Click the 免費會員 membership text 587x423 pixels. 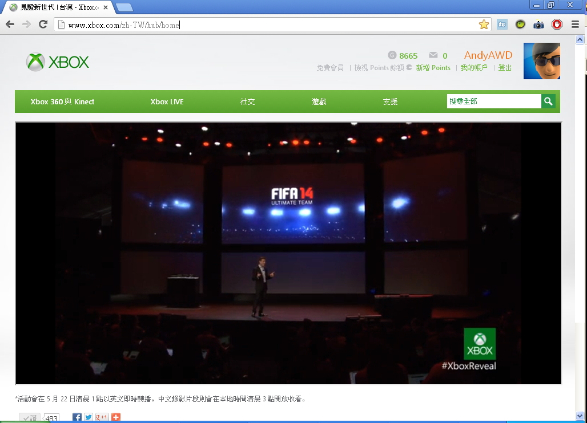point(330,68)
